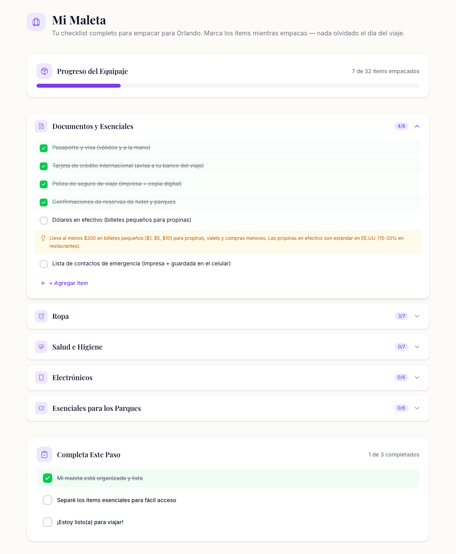The width and height of the screenshot is (456, 554).
Task: Click the lightbulb icon in the cash tip note
Action: [x=43, y=238]
